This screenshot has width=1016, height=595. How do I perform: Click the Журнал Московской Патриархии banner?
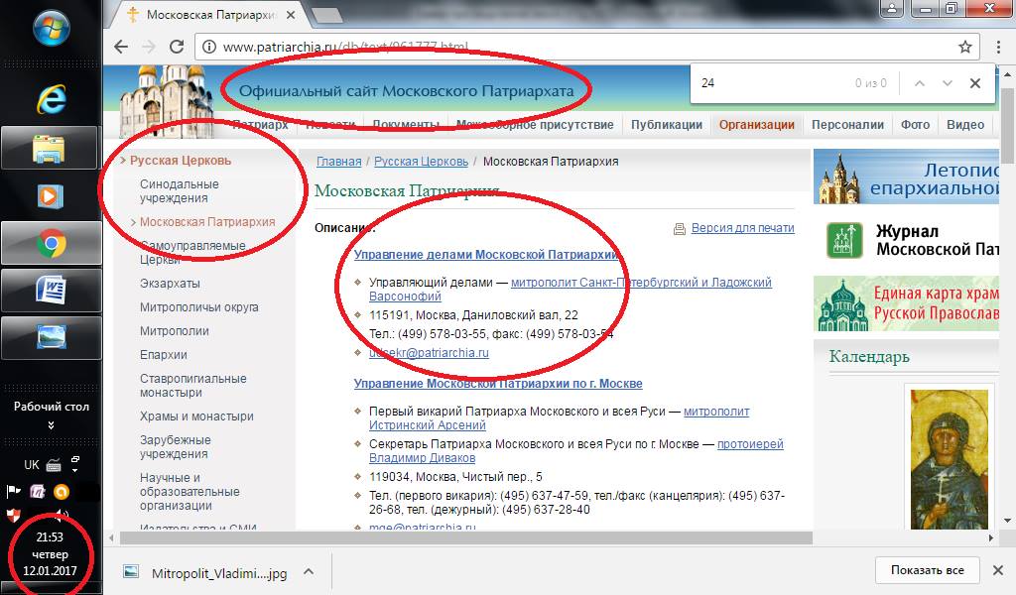(906, 240)
